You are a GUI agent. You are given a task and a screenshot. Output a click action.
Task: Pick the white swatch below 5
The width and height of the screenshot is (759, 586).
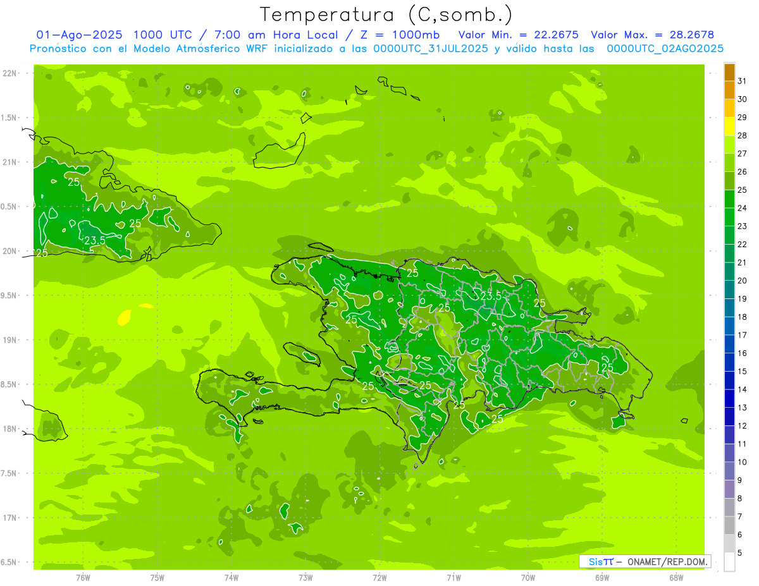[x=729, y=562]
